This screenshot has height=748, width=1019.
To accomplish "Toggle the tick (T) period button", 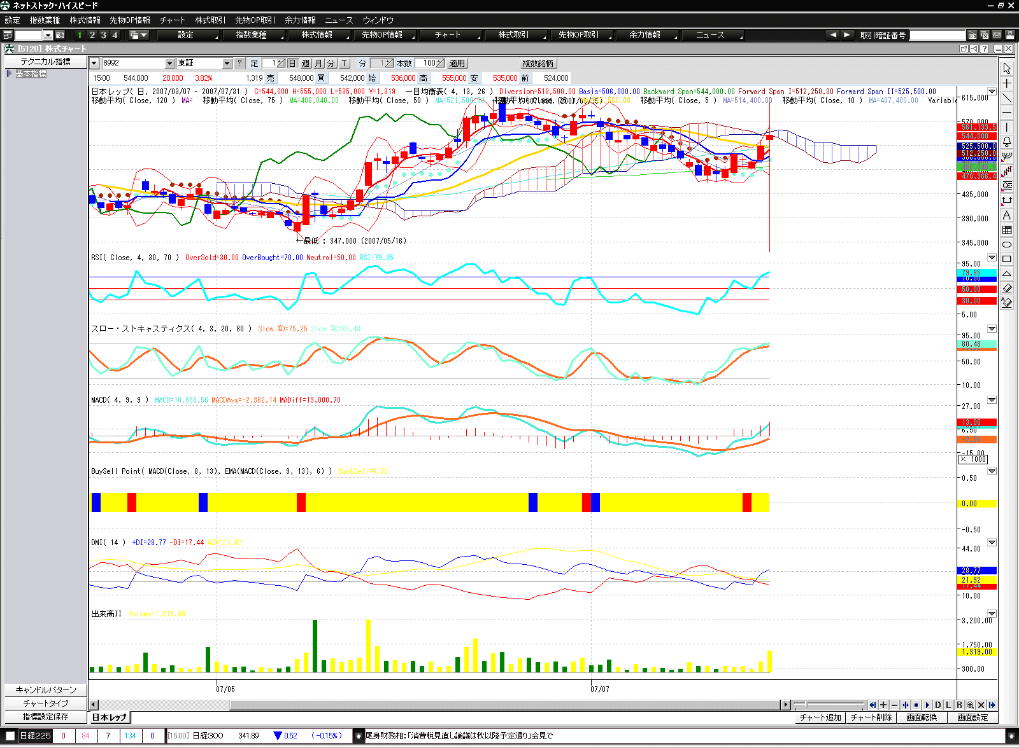I will [345, 63].
